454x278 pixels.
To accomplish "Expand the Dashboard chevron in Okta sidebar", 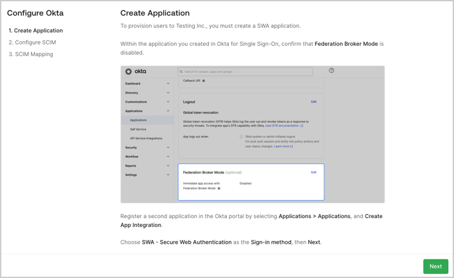I will 168,83.
